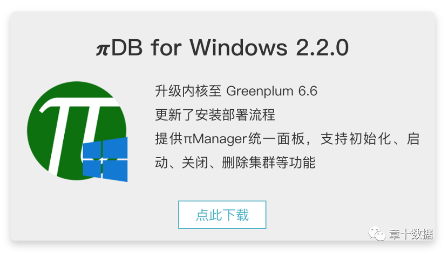Click the blue Windows logo overlay
This screenshot has width=448, height=254.
point(105,159)
